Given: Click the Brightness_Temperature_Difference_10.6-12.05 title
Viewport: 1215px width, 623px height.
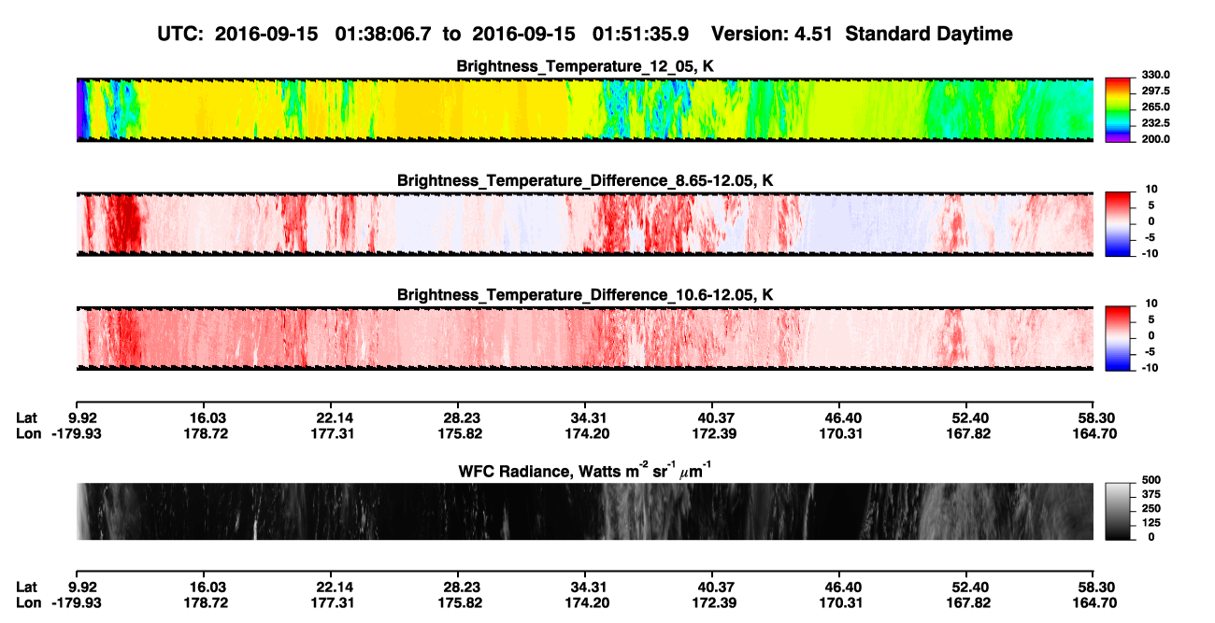Looking at the screenshot, I should click(585, 295).
